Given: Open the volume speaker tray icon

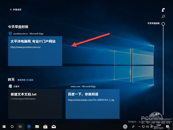Looking at the screenshot, I should click(x=147, y=127).
